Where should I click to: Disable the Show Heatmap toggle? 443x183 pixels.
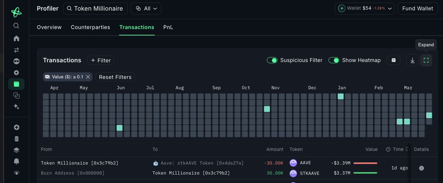pos(334,60)
